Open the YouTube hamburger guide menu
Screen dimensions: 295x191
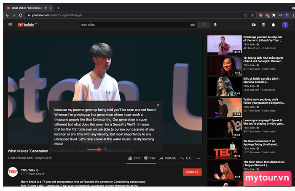click(x=11, y=25)
